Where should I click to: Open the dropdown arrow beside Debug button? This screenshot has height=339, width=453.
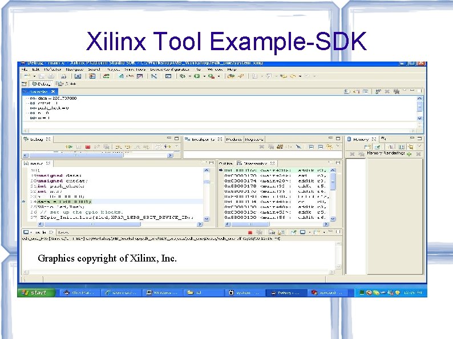pyautogui.click(x=190, y=76)
